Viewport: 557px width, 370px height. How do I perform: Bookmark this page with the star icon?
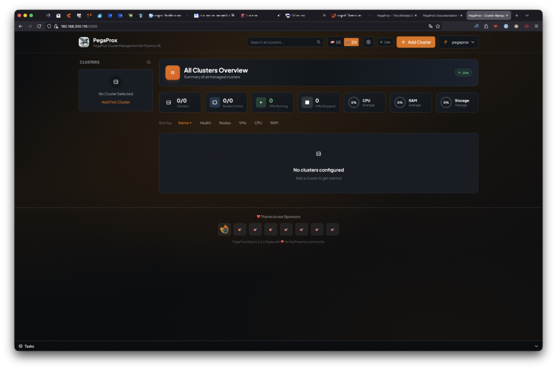tap(438, 26)
